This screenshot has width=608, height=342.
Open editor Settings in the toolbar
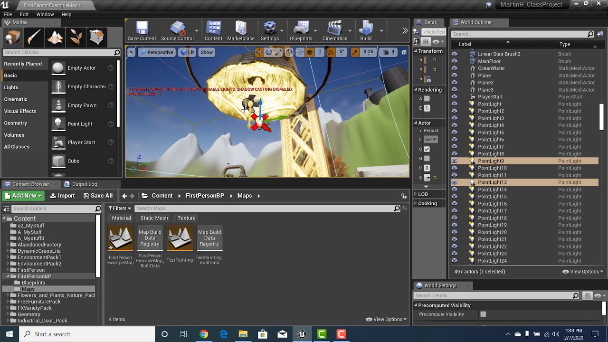(x=270, y=31)
